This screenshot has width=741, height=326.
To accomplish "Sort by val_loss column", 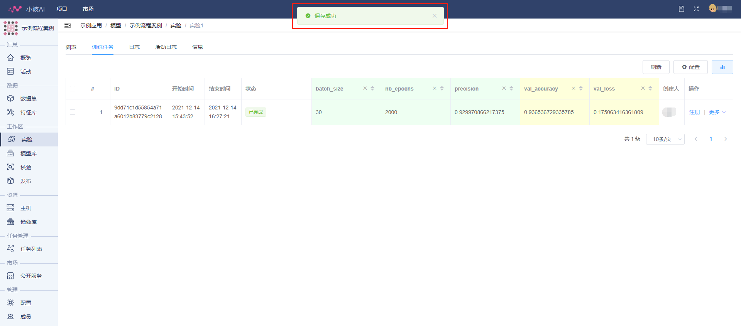I will click(650, 89).
